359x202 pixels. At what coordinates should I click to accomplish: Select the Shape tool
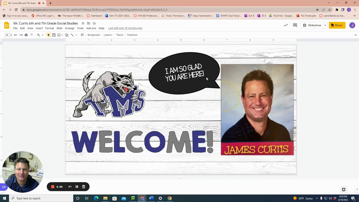click(x=66, y=35)
